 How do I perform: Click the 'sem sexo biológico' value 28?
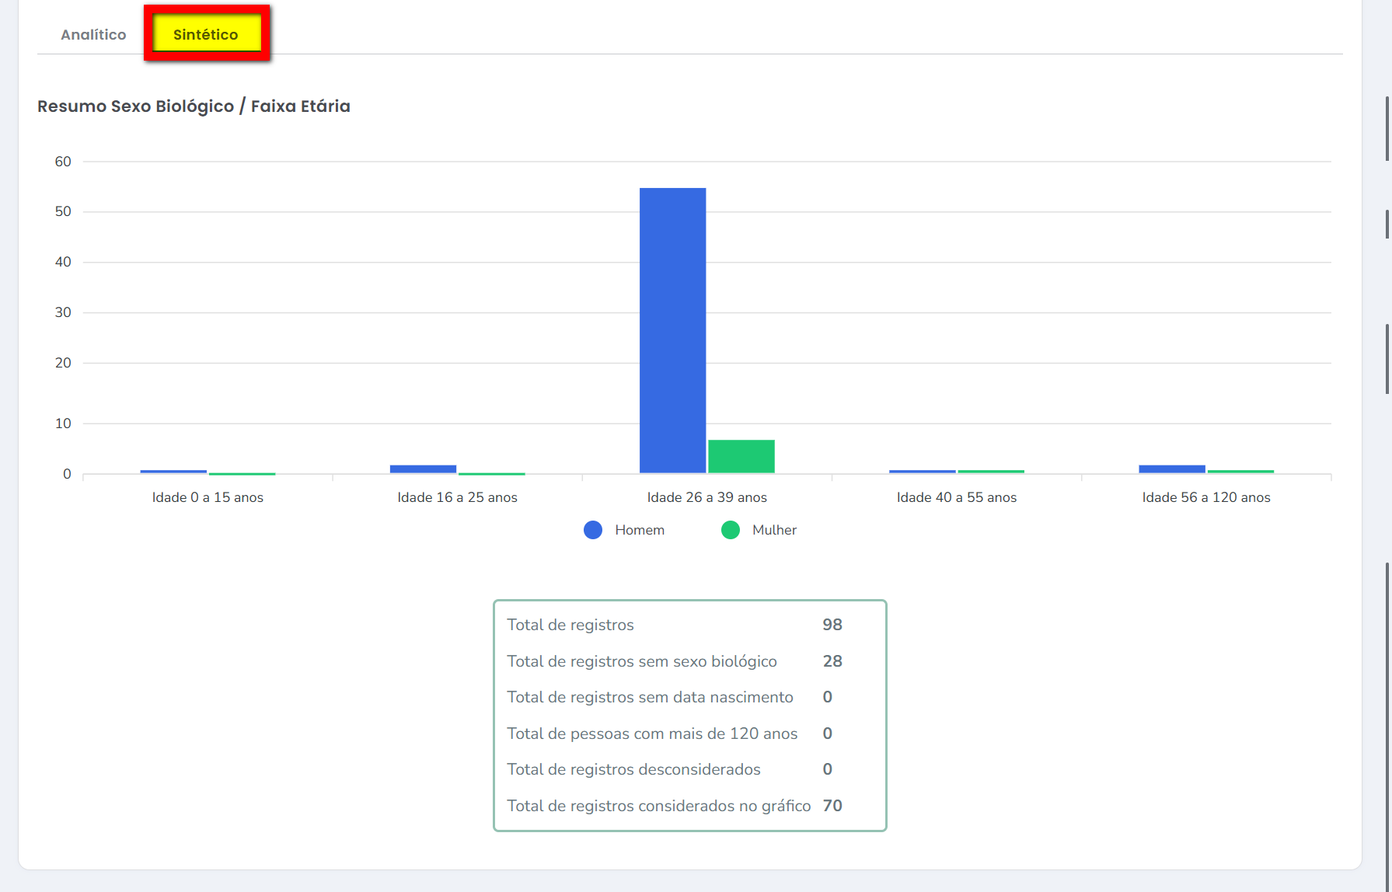pyautogui.click(x=832, y=661)
